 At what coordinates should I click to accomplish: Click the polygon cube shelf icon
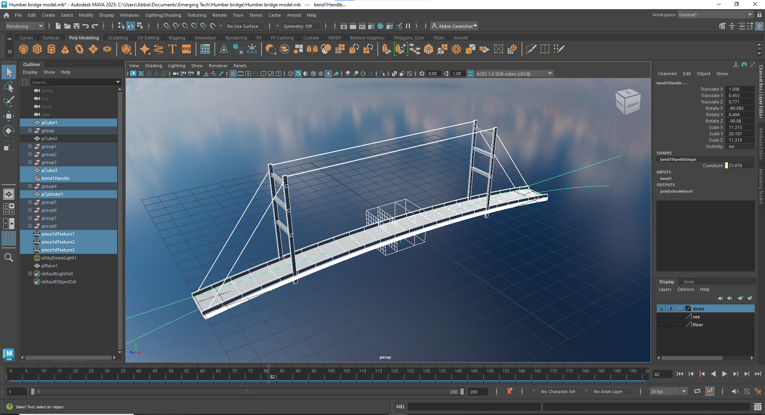[x=37, y=49]
